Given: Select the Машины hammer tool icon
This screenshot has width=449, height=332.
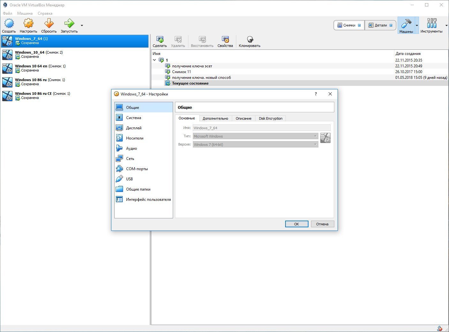Looking at the screenshot, I should pos(406,23).
